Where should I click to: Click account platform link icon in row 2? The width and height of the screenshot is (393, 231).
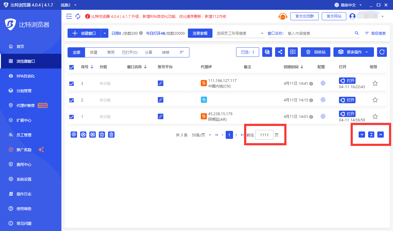click(x=161, y=100)
